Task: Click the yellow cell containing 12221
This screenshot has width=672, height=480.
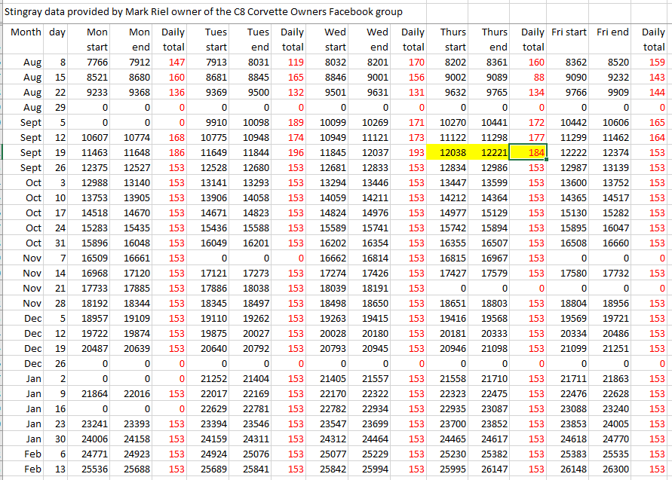Action: pos(495,152)
